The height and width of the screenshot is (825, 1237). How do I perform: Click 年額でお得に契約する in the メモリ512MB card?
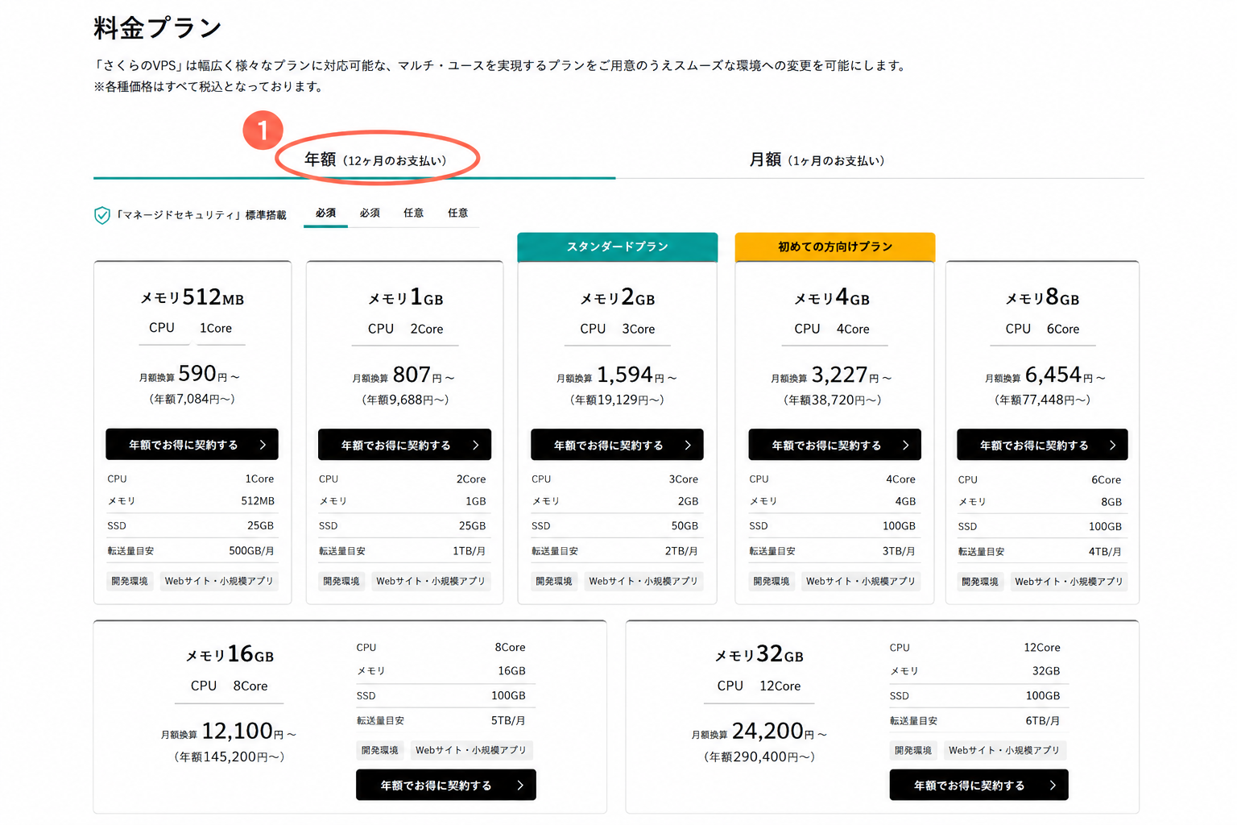tap(192, 445)
